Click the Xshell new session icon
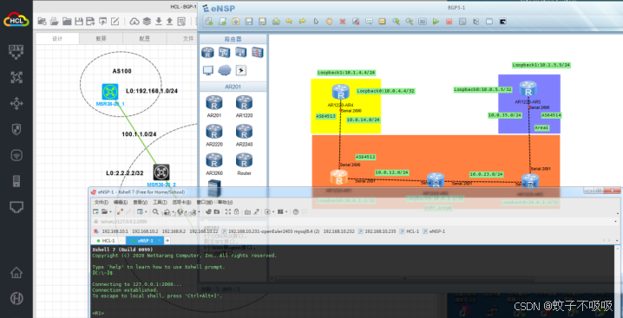The image size is (623, 318). tap(95, 212)
